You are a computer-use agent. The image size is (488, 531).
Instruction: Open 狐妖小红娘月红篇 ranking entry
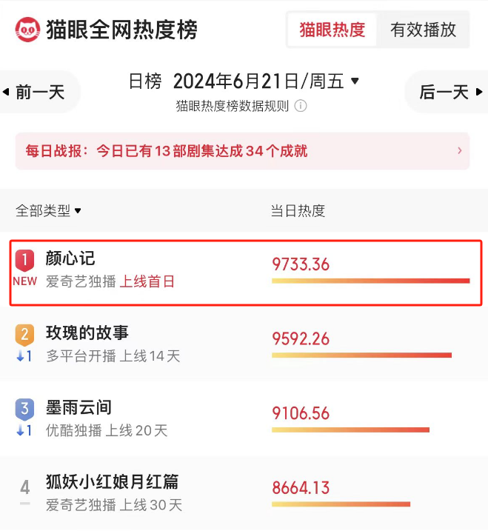pos(244,493)
